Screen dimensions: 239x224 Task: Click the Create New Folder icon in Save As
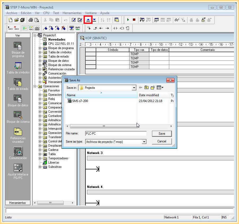point(153,87)
